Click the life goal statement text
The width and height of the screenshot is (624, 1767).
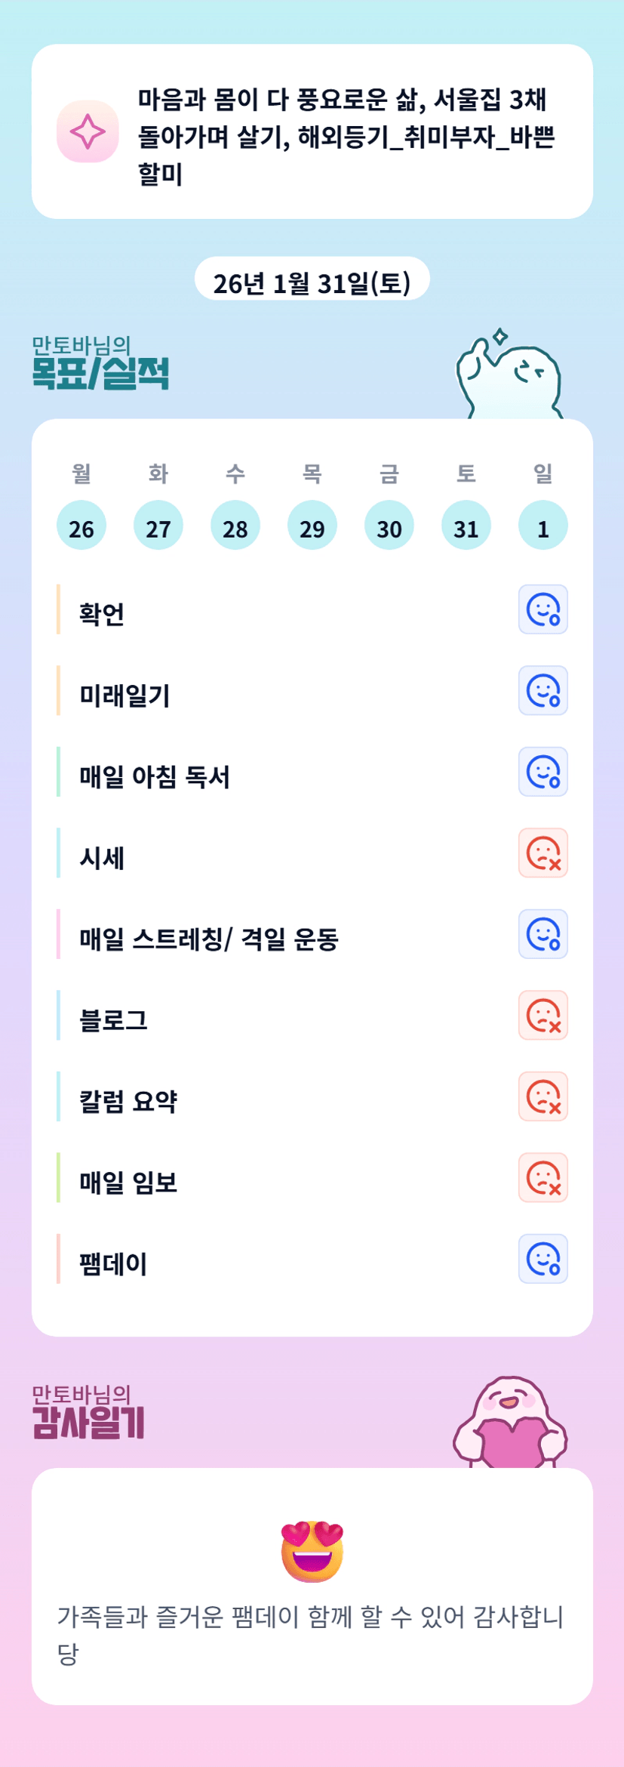346,136
